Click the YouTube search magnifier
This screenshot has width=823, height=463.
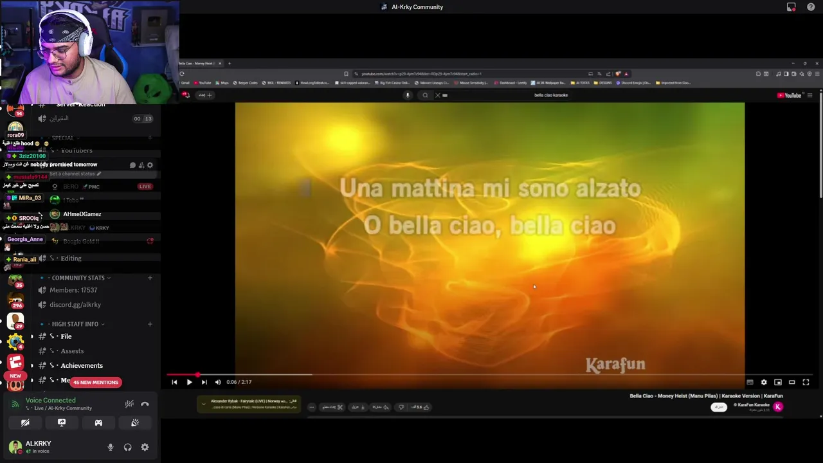click(x=425, y=95)
